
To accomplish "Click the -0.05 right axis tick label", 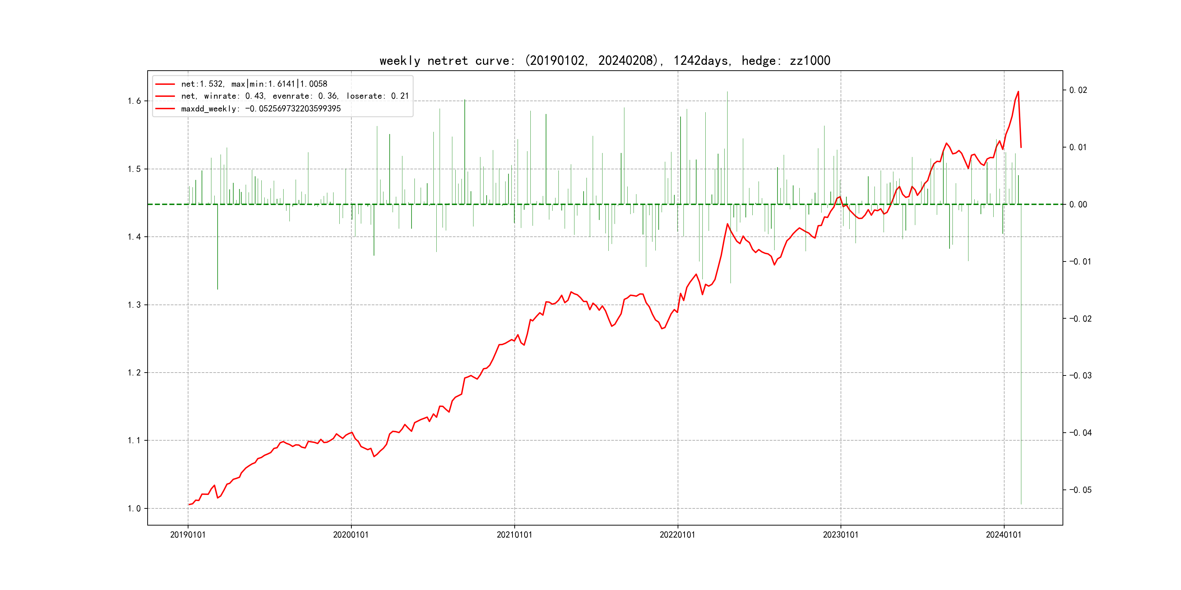I will point(1080,490).
